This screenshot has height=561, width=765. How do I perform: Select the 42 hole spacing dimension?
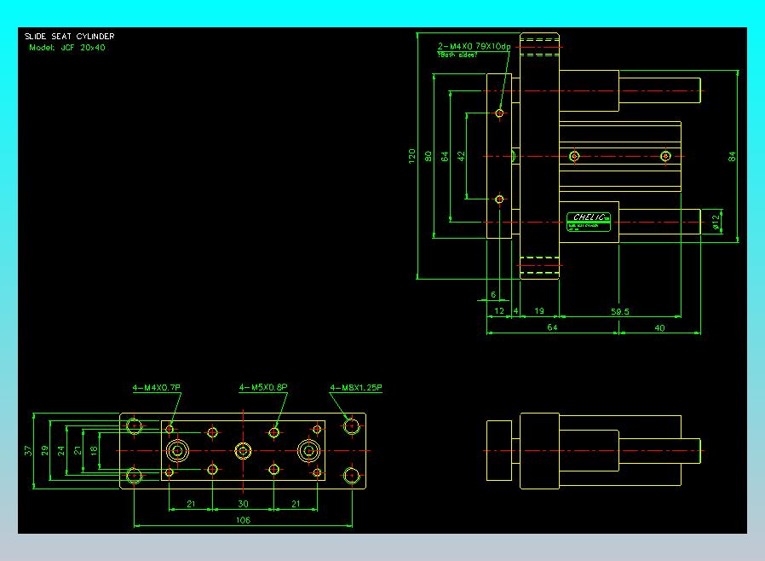point(461,155)
